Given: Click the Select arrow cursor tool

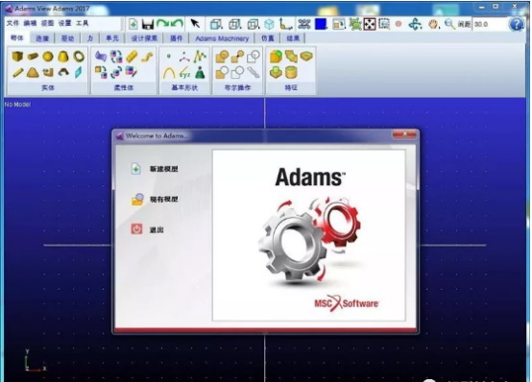Looking at the screenshot, I should pyautogui.click(x=195, y=24).
